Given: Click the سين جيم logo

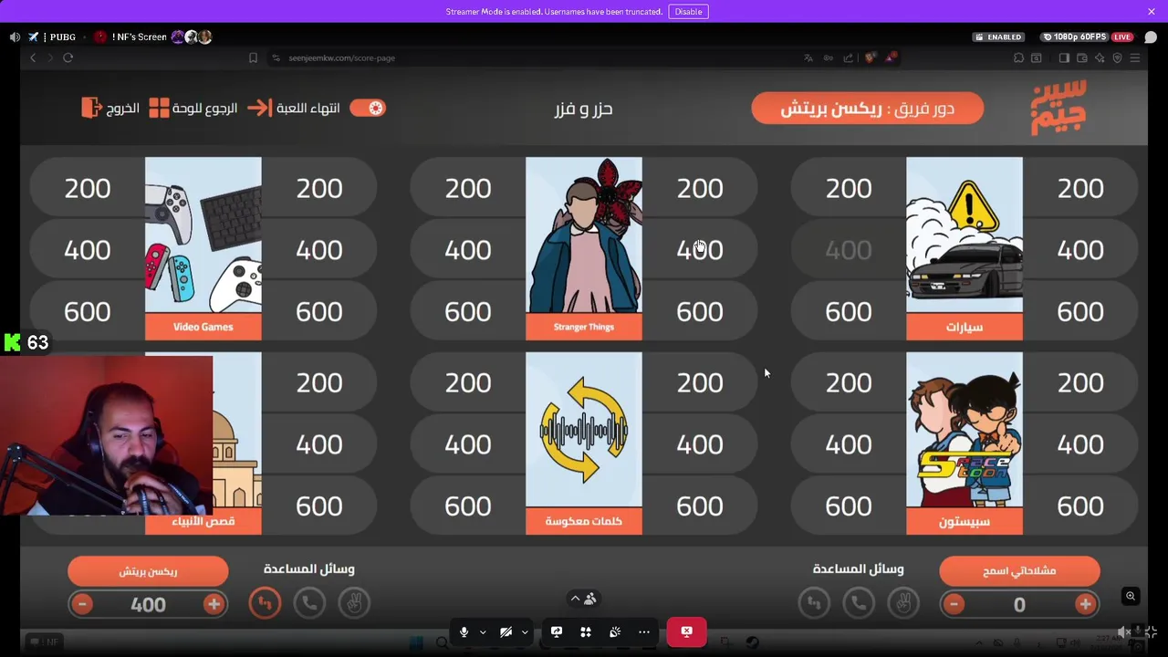Looking at the screenshot, I should point(1058,108).
